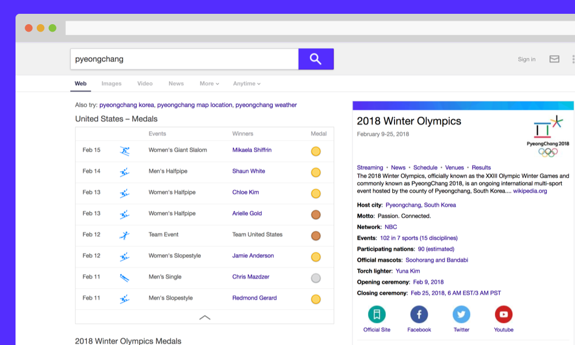Screen dimensions: 575x345
Task: Click the gold medal for Jamie Anderson
Action: pyautogui.click(x=316, y=256)
